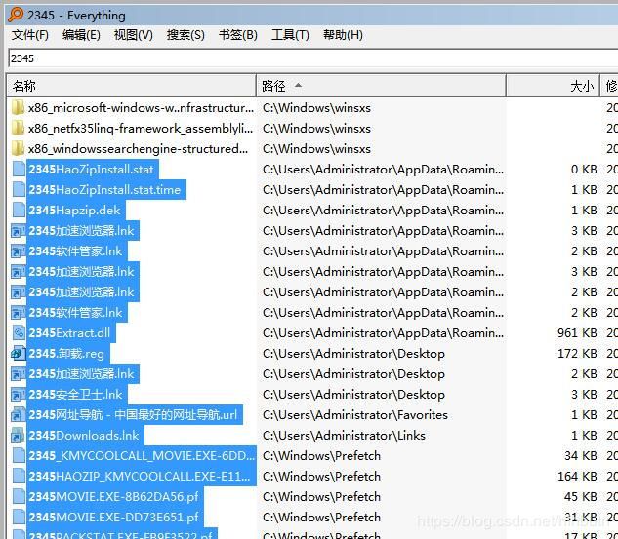Select file 2345Extract.dll
The width and height of the screenshot is (618, 539).
click(69, 332)
